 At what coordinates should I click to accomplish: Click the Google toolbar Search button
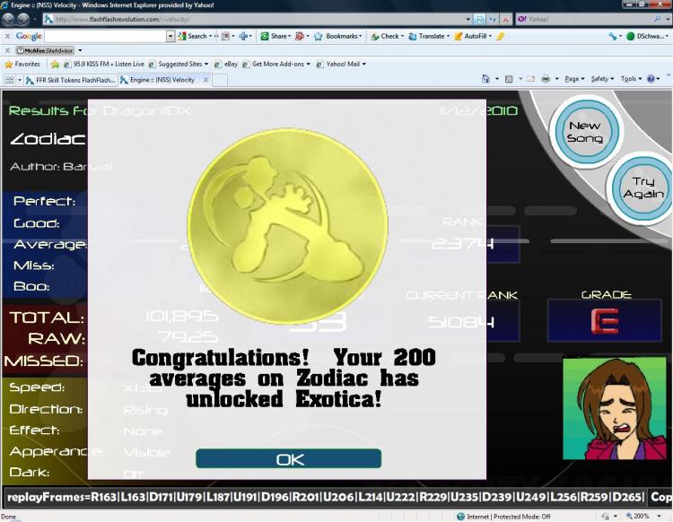(192, 37)
